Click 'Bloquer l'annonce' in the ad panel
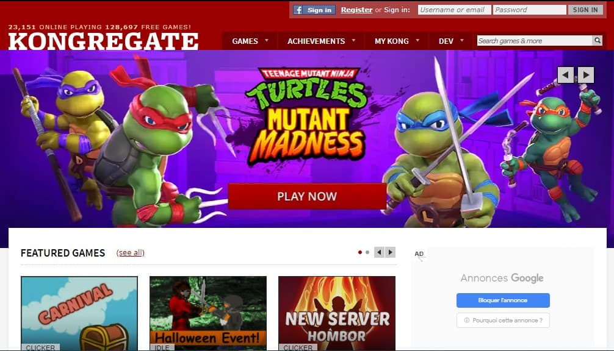Screen dimensions: 614x351 click(502, 300)
